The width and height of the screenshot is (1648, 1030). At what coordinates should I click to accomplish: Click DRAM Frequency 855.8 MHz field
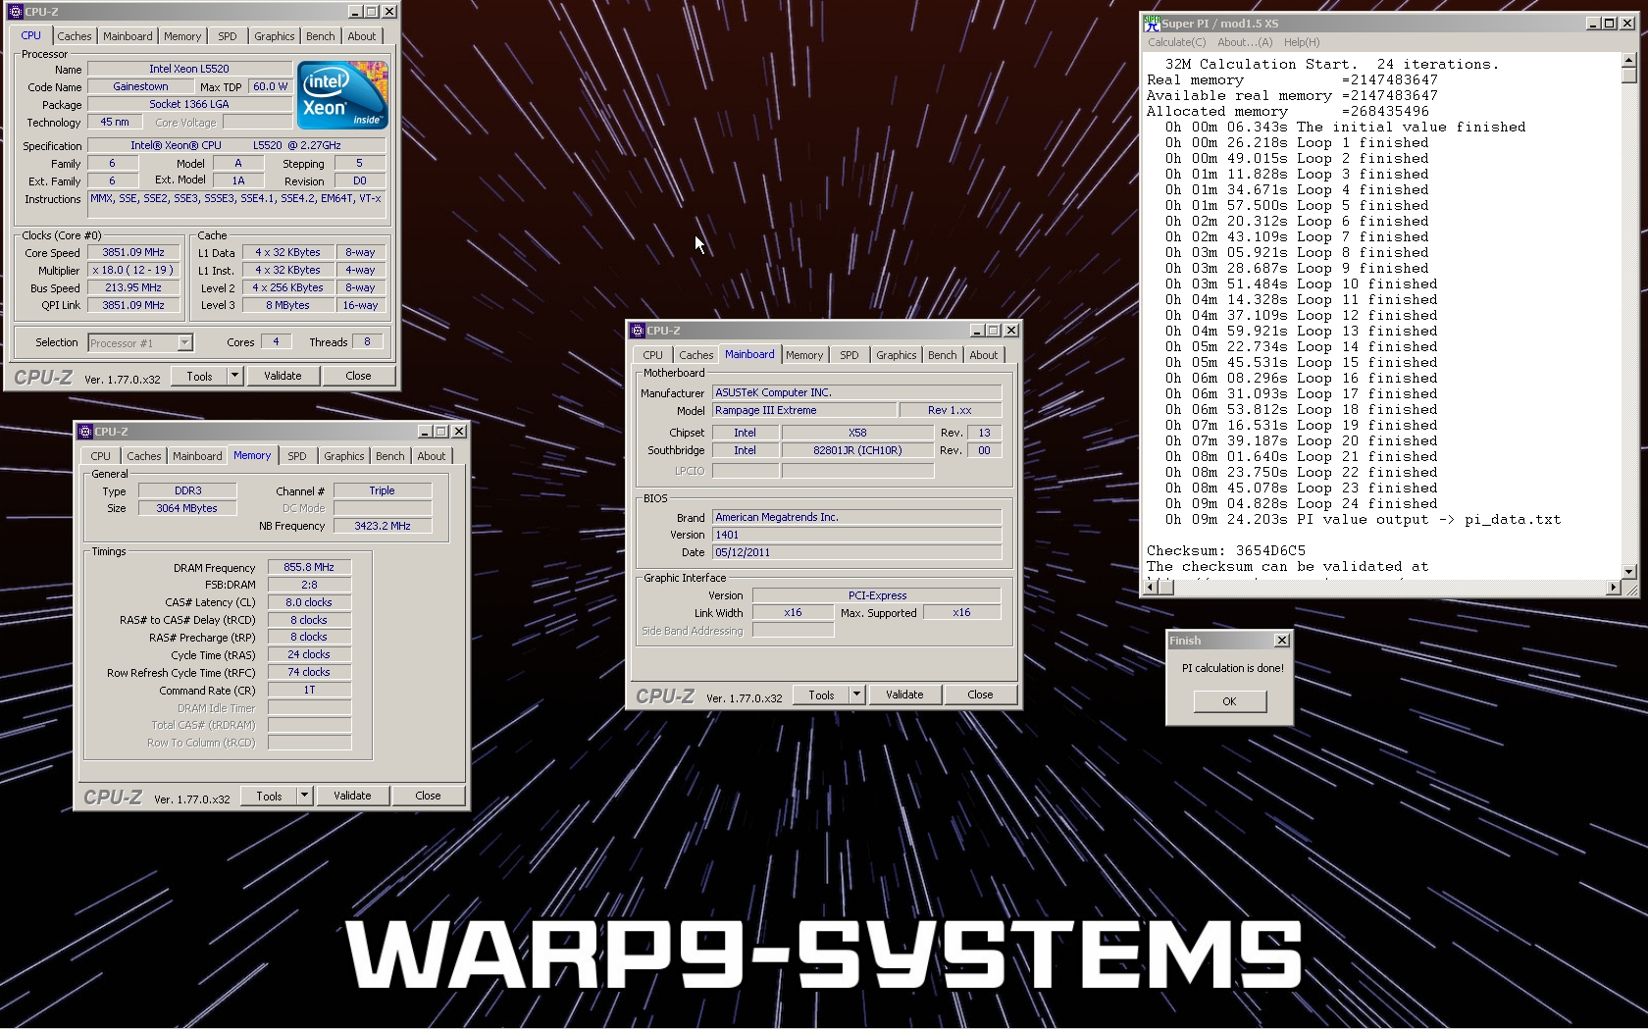pyautogui.click(x=309, y=567)
